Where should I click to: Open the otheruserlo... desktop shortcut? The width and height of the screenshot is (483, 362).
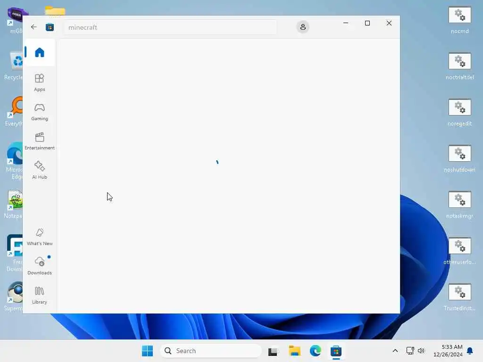pyautogui.click(x=459, y=251)
